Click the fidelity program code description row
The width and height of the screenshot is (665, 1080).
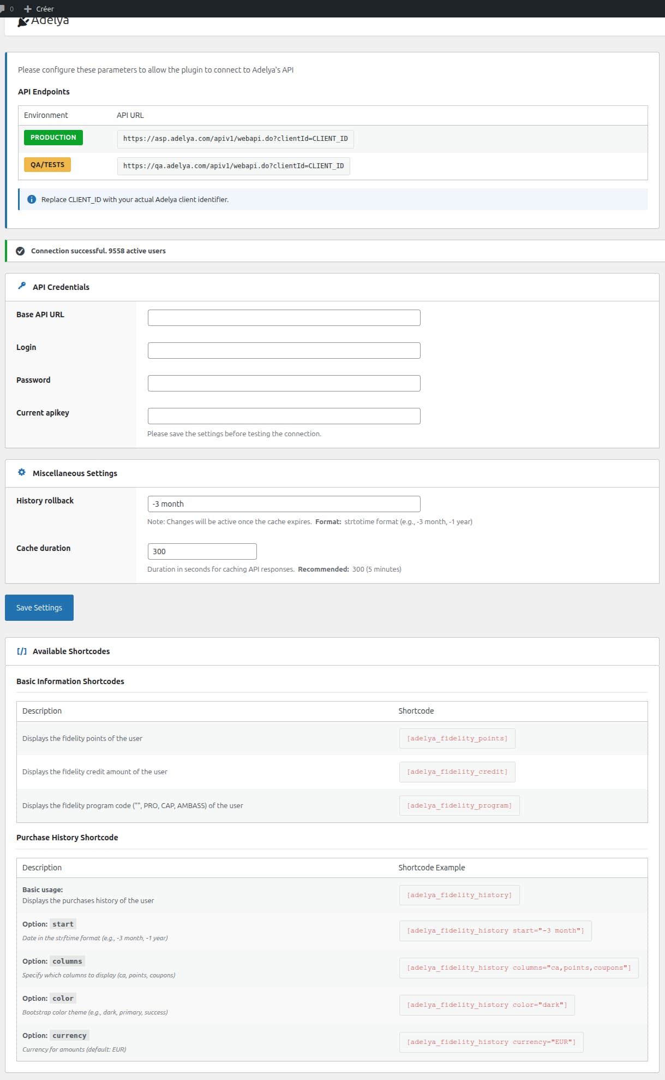pyautogui.click(x=133, y=806)
